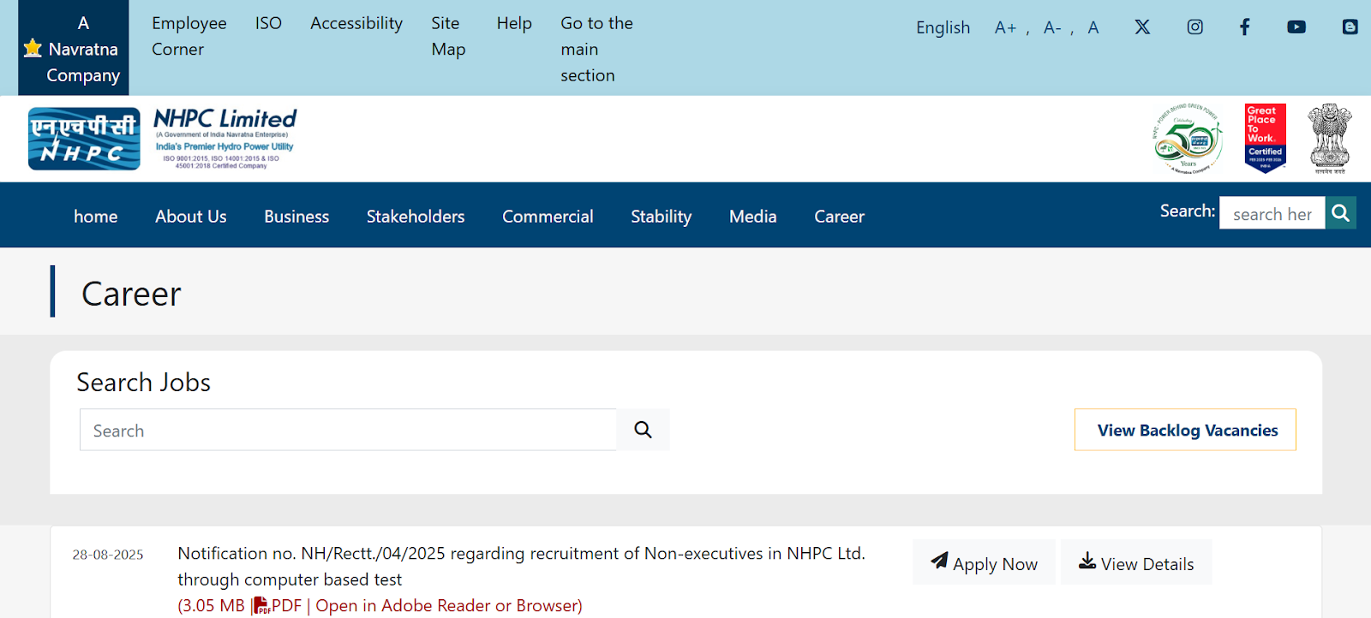The image size is (1371, 618).
Task: Open the About Us menu
Action: 191,217
